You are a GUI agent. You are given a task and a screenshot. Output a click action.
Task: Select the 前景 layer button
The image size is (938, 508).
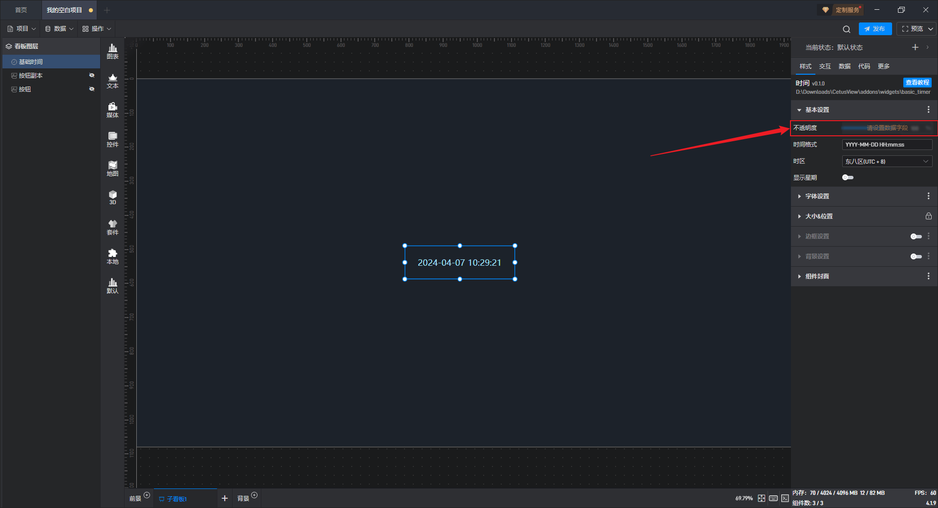(x=135, y=499)
